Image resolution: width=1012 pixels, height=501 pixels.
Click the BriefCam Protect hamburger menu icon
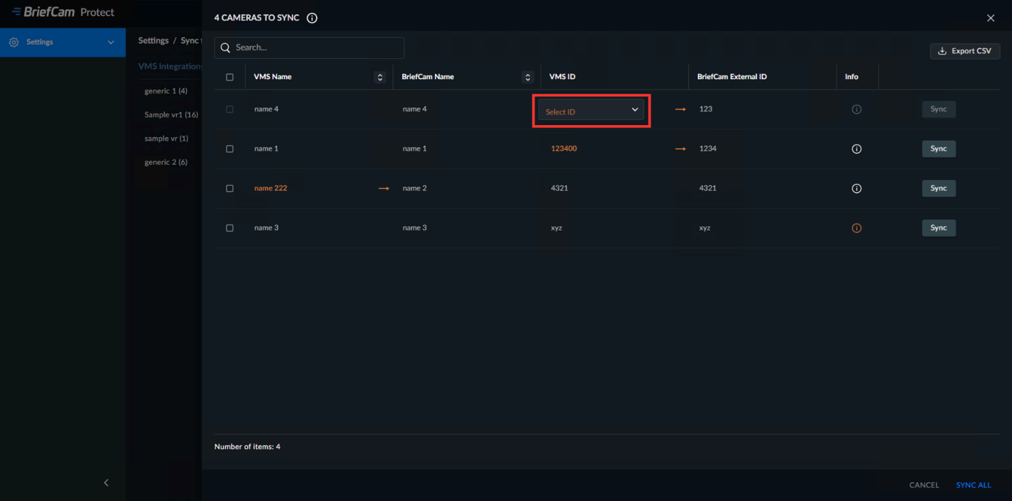point(16,11)
